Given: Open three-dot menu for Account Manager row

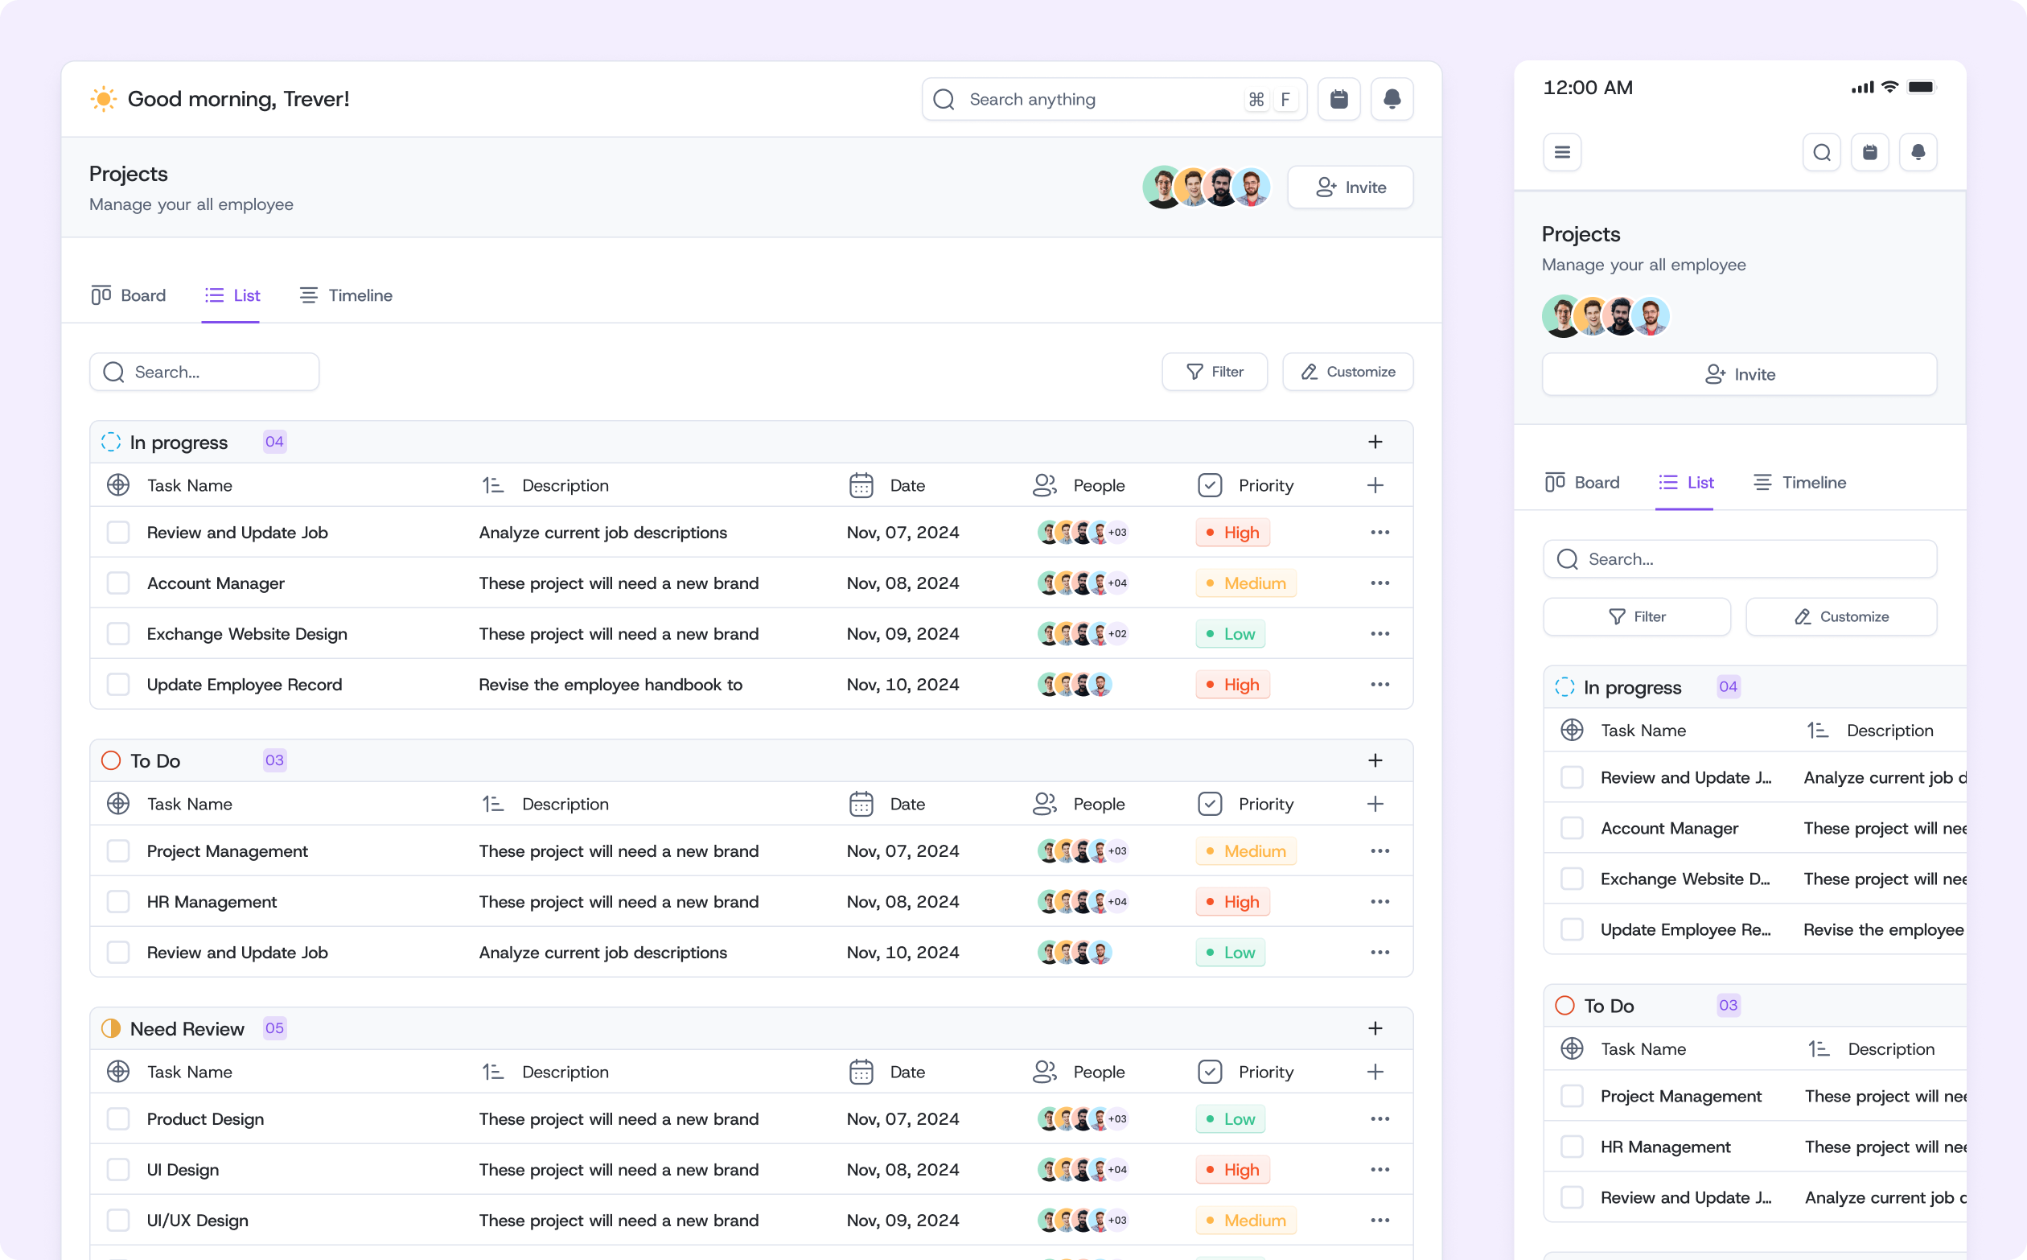Looking at the screenshot, I should coord(1379,583).
